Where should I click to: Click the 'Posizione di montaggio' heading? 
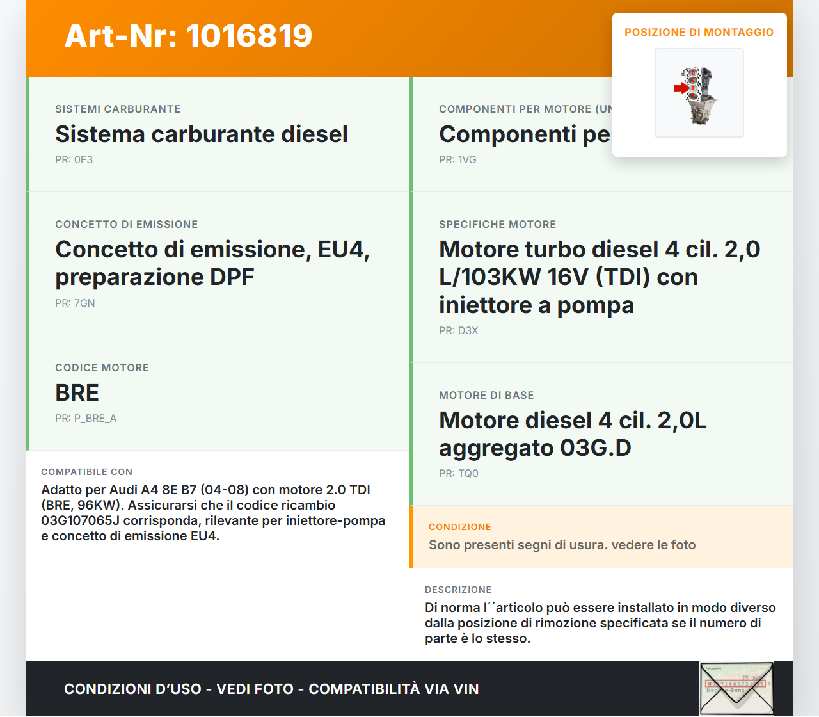pos(699,32)
